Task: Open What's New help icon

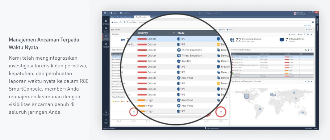Action: pyautogui.click(x=106, y=121)
